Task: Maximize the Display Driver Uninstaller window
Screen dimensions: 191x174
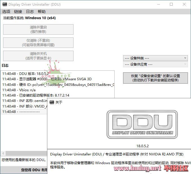Action: pyautogui.click(x=171, y=5)
